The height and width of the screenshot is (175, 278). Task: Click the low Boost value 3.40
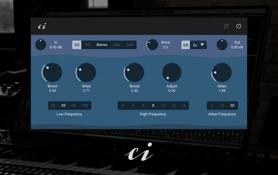53,91
